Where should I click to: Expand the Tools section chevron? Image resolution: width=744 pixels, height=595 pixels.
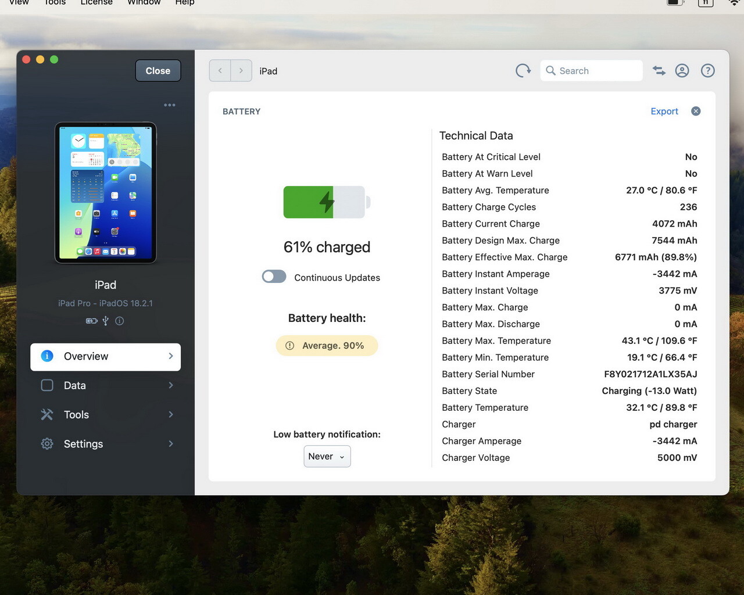point(171,414)
